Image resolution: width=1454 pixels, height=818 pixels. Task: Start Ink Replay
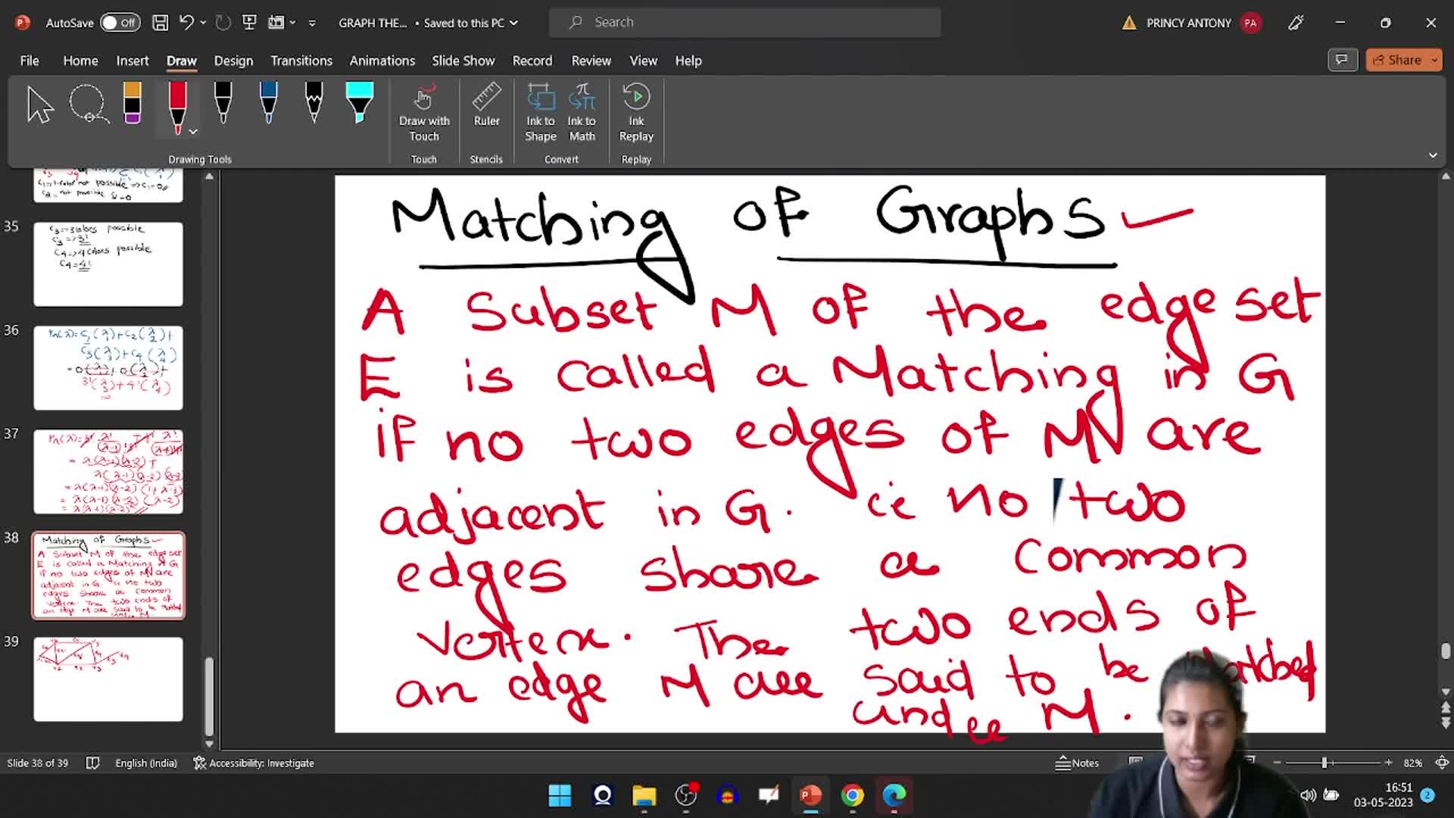636,112
